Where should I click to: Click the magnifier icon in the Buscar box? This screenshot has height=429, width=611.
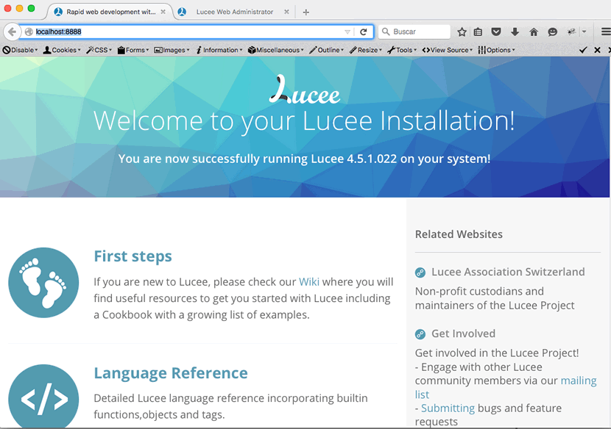pyautogui.click(x=386, y=32)
